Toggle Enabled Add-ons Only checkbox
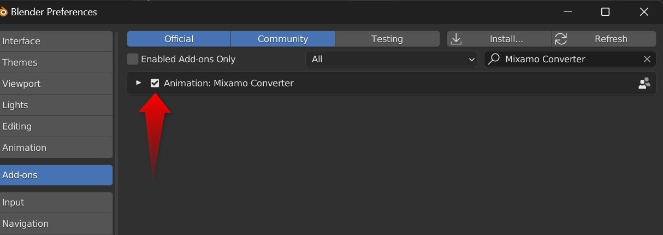 133,59
